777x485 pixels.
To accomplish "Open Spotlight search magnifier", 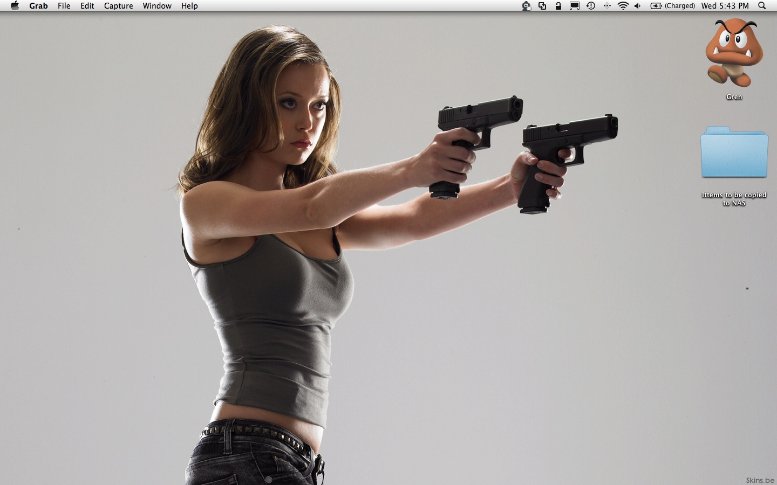I will click(762, 6).
